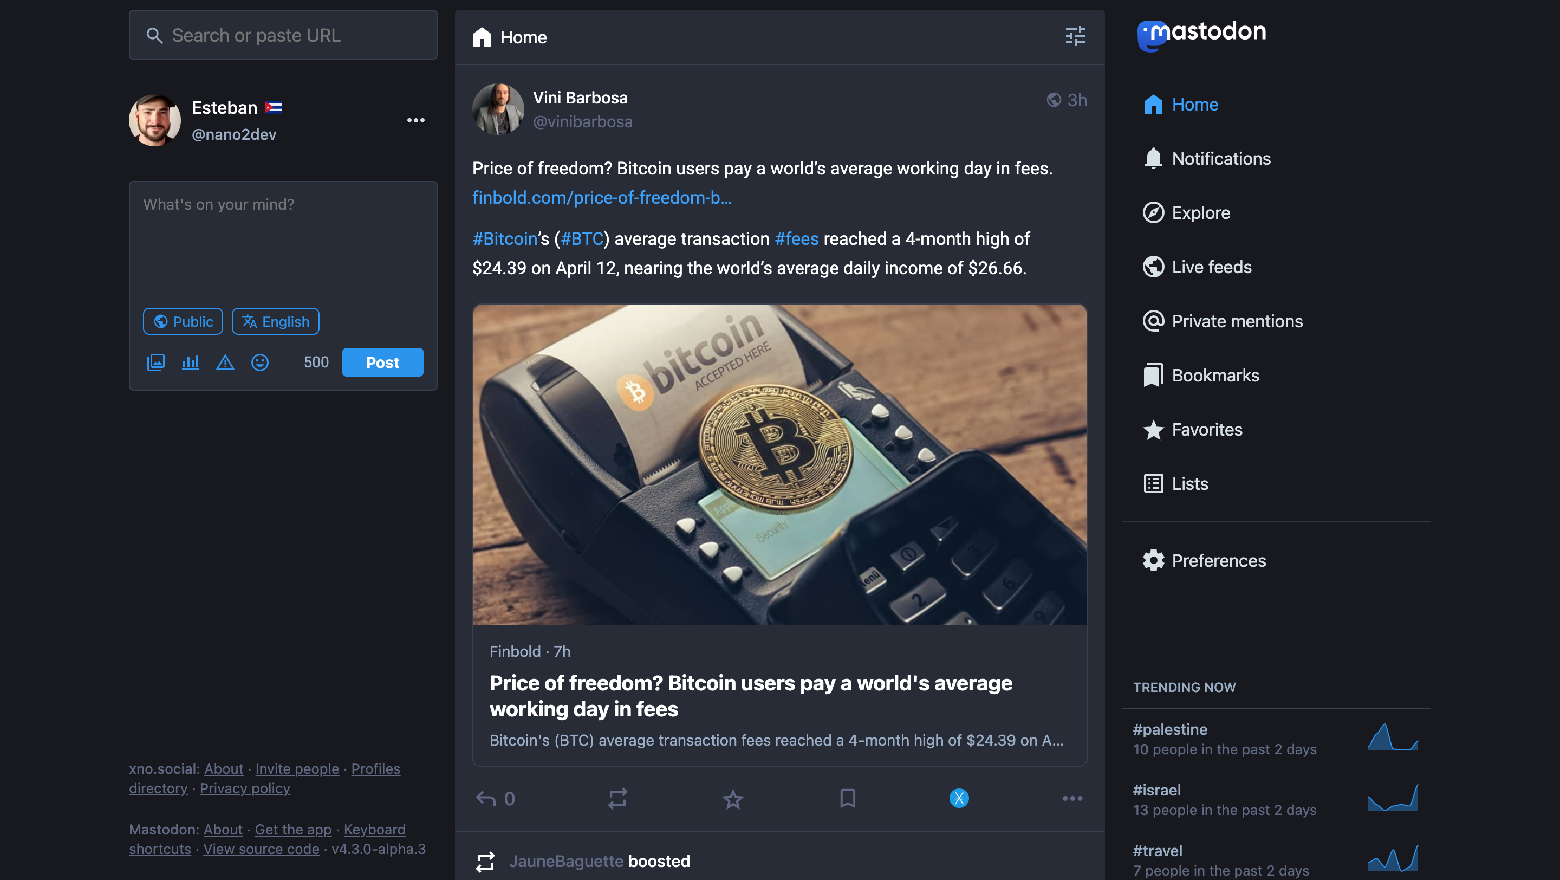Bookmark the Bitcoin fees post
1560x880 pixels.
pyautogui.click(x=847, y=798)
